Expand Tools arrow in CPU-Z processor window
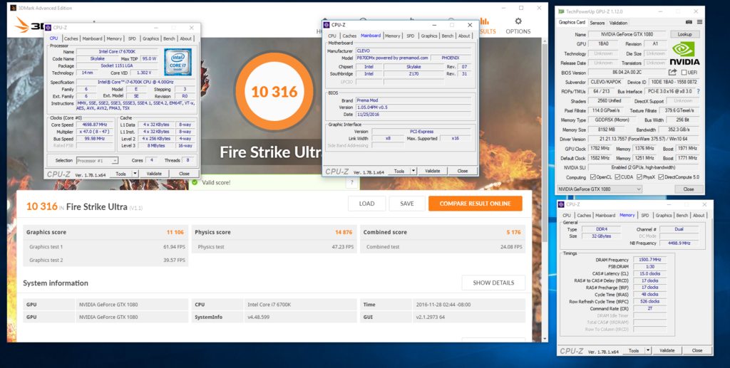The width and height of the screenshot is (730, 368). [135, 173]
